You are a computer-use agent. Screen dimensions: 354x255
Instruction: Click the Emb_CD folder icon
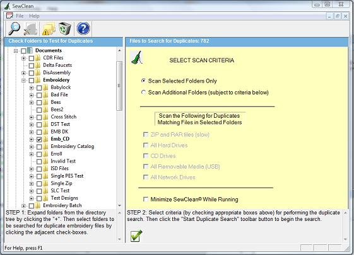coord(45,139)
